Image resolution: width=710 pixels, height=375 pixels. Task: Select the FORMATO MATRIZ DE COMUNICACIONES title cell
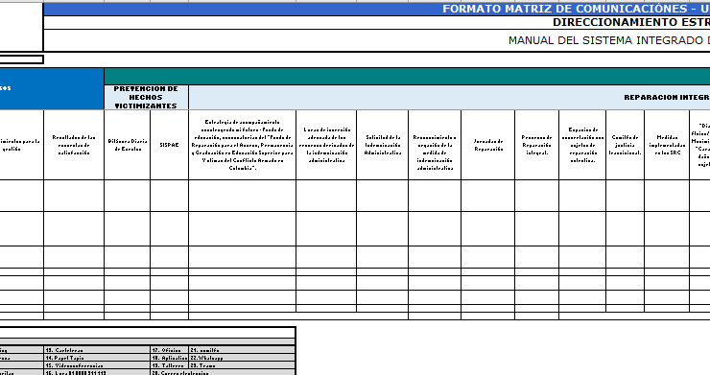click(377, 9)
